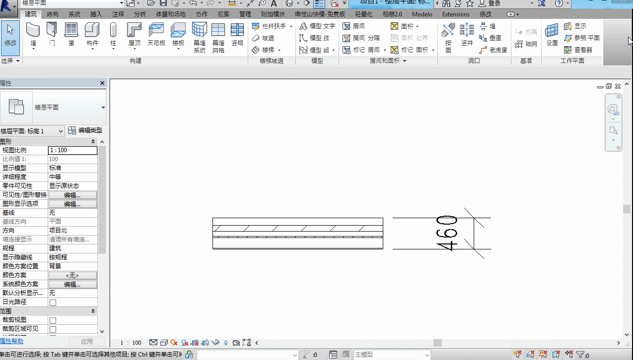Select the Room Separator (房间分隔) tool
The height and width of the screenshot is (360, 633).
[361, 38]
